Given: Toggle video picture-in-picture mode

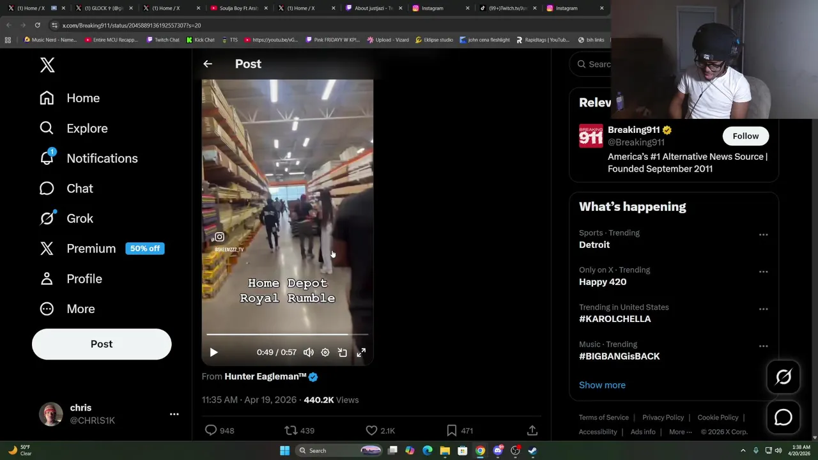Looking at the screenshot, I should tap(343, 352).
